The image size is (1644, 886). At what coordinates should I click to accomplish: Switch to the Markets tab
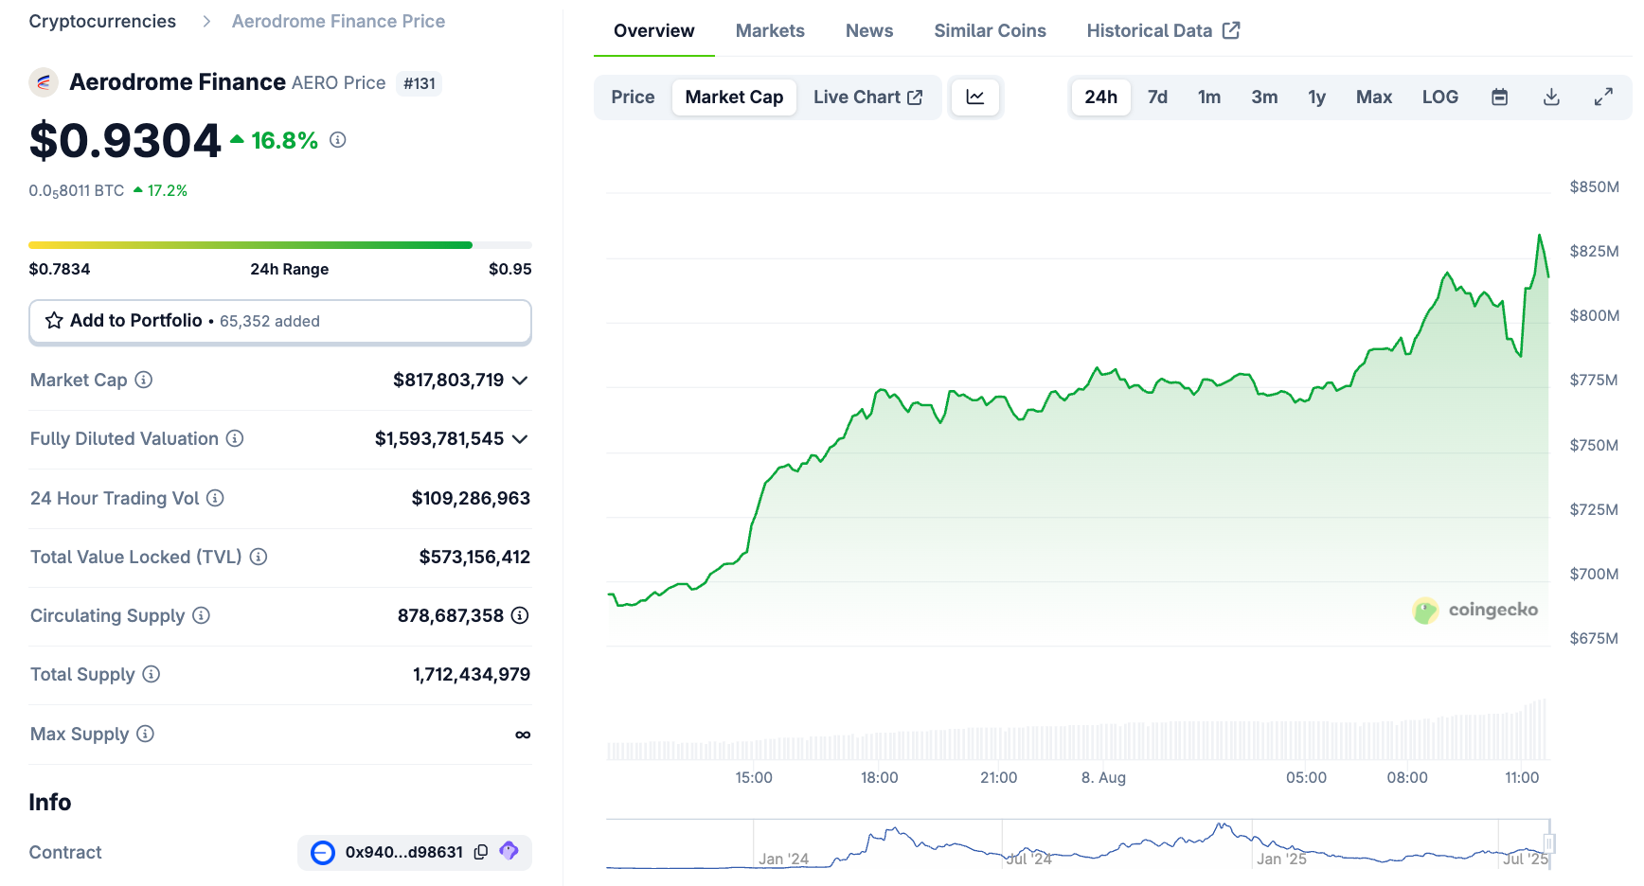point(770,30)
